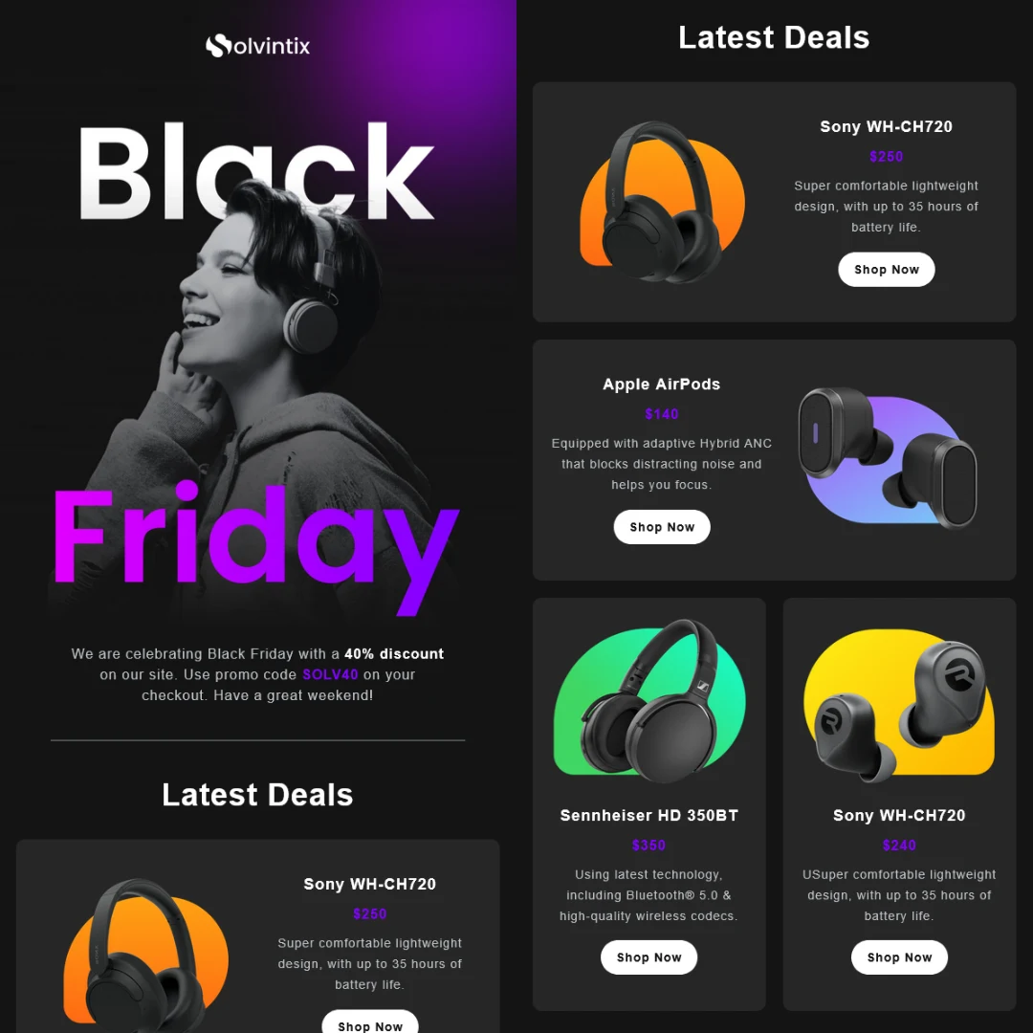Open the AirPods earbuds image on purple background
This screenshot has height=1033, width=1033.
[x=887, y=458]
